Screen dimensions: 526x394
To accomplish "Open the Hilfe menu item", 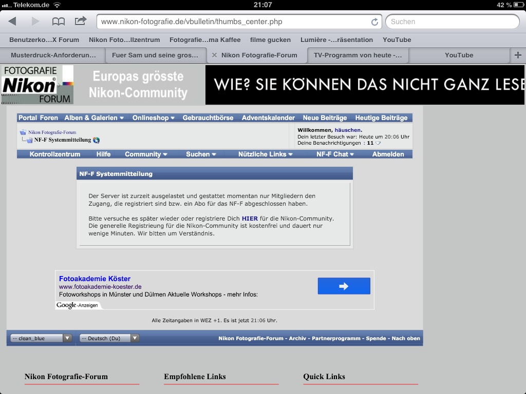I will pos(103,154).
